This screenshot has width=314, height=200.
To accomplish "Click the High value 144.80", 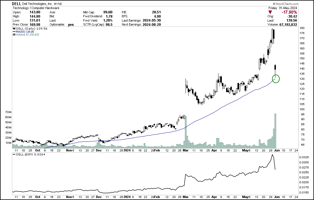I will coord(35,16).
